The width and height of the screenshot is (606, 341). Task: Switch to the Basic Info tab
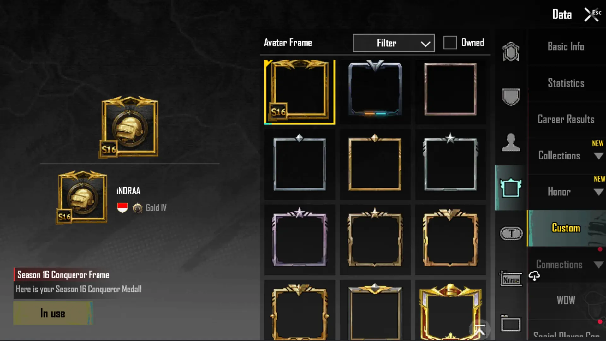point(566,47)
